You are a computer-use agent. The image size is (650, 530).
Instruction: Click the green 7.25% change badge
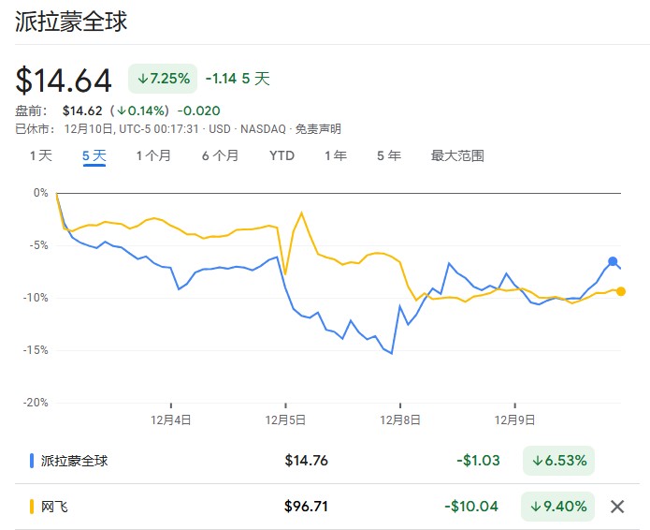(x=163, y=79)
